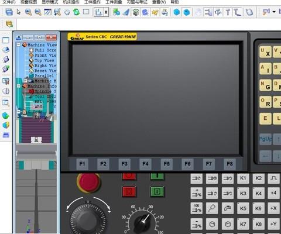The height and width of the screenshot is (234, 281).
Task: Click the PgUp key on the keypad
Action: pos(266,139)
